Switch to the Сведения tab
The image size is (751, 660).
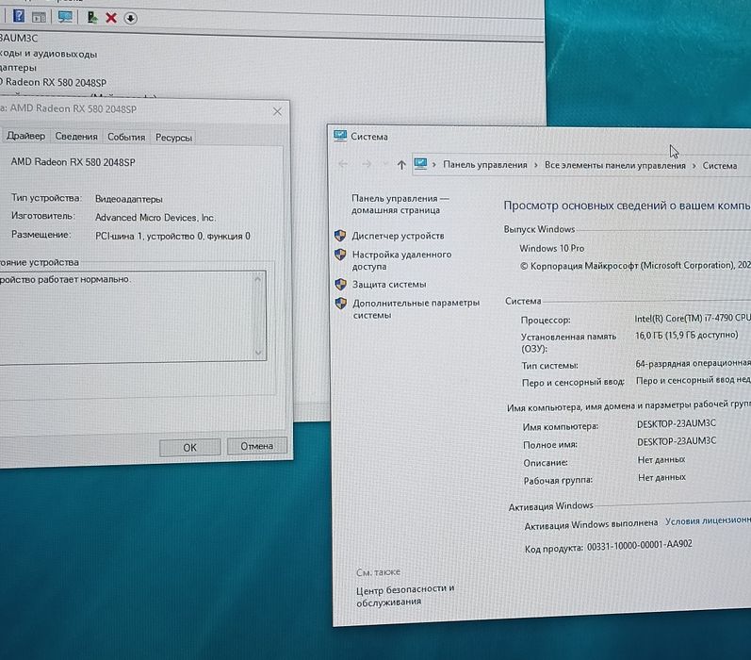pyautogui.click(x=76, y=137)
